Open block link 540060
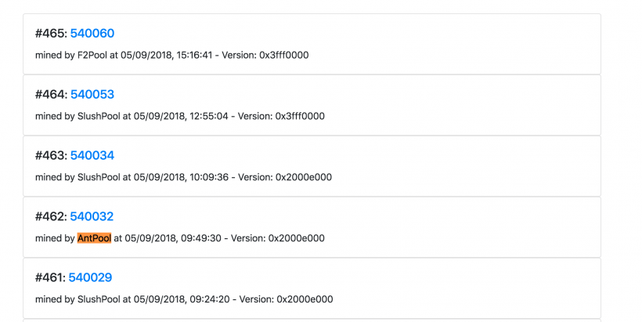 point(92,34)
